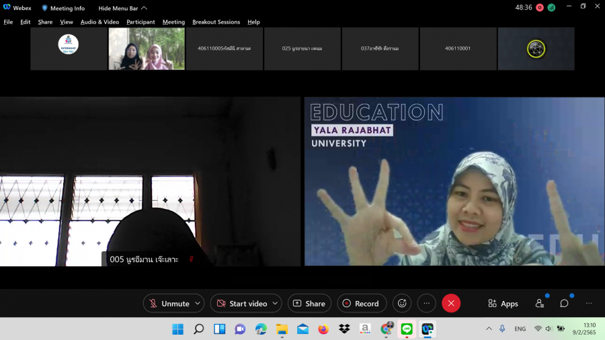Toggle meeting recording with Record button
605x340 pixels.
tap(361, 304)
